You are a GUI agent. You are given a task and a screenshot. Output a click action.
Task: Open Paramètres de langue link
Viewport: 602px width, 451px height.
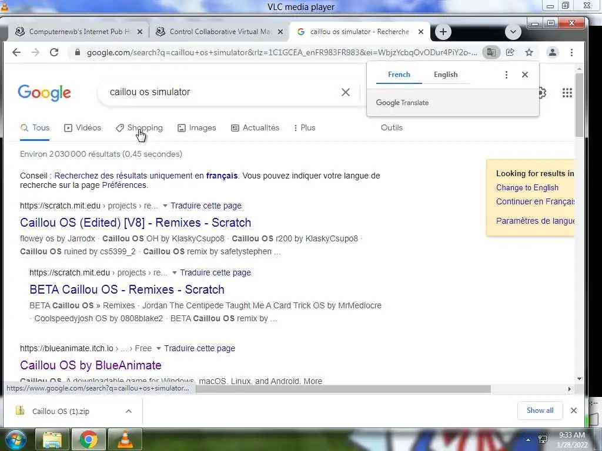535,221
